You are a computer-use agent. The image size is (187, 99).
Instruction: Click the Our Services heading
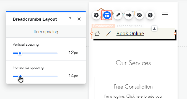133,63
